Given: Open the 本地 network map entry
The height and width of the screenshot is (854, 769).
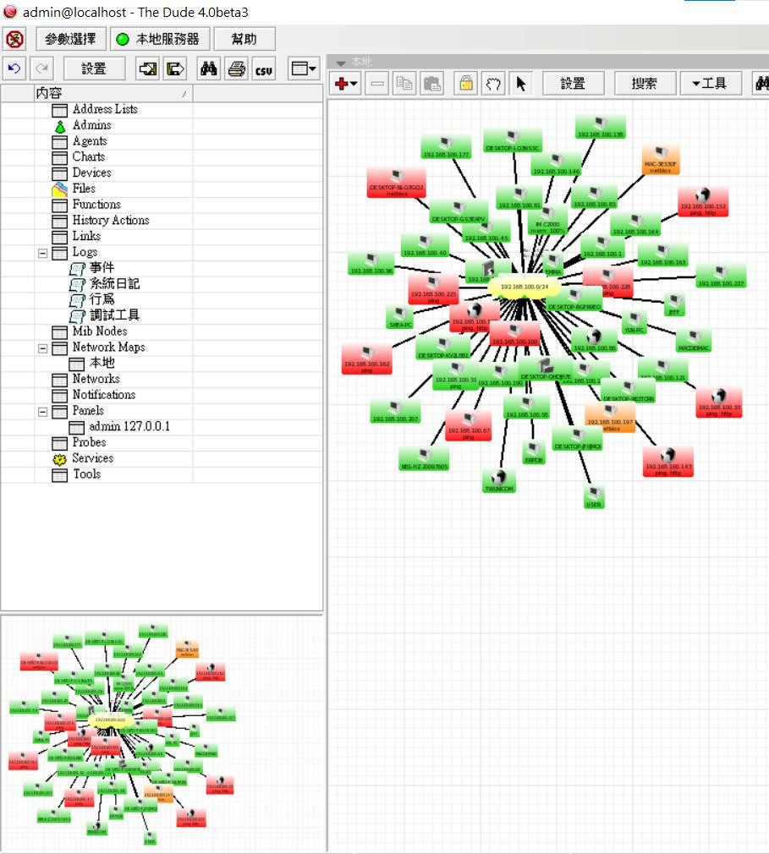Looking at the screenshot, I should tap(102, 363).
